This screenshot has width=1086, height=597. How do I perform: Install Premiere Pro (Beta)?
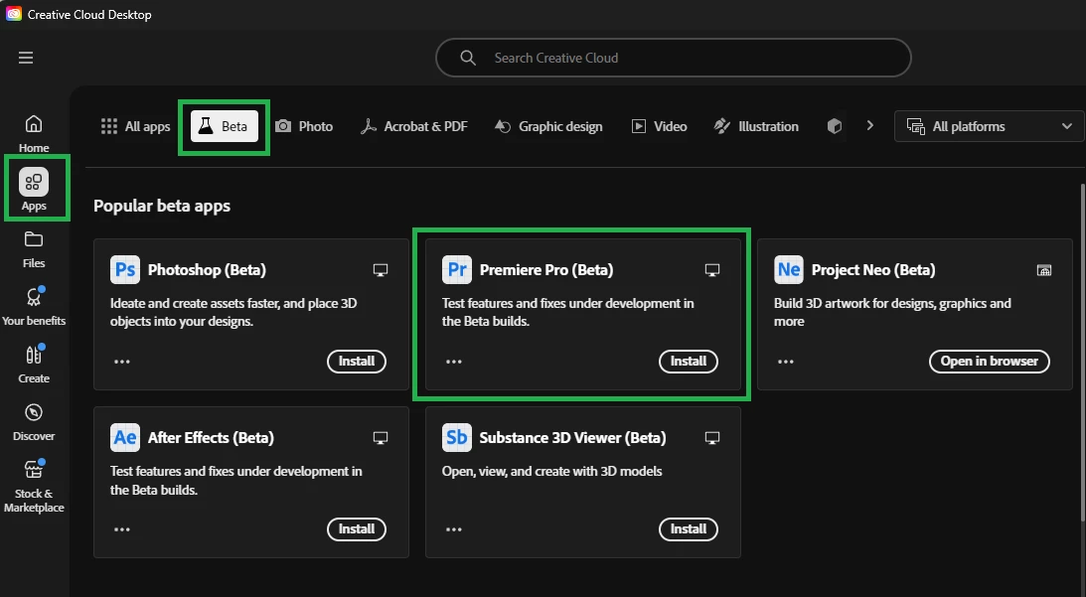(689, 361)
